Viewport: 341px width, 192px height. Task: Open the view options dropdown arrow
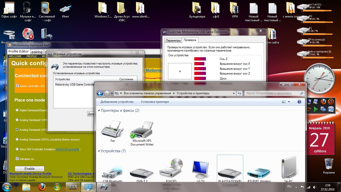click(289, 102)
